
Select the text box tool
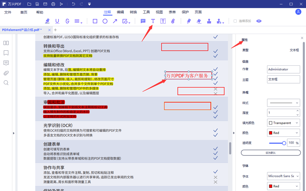tap(163, 21)
